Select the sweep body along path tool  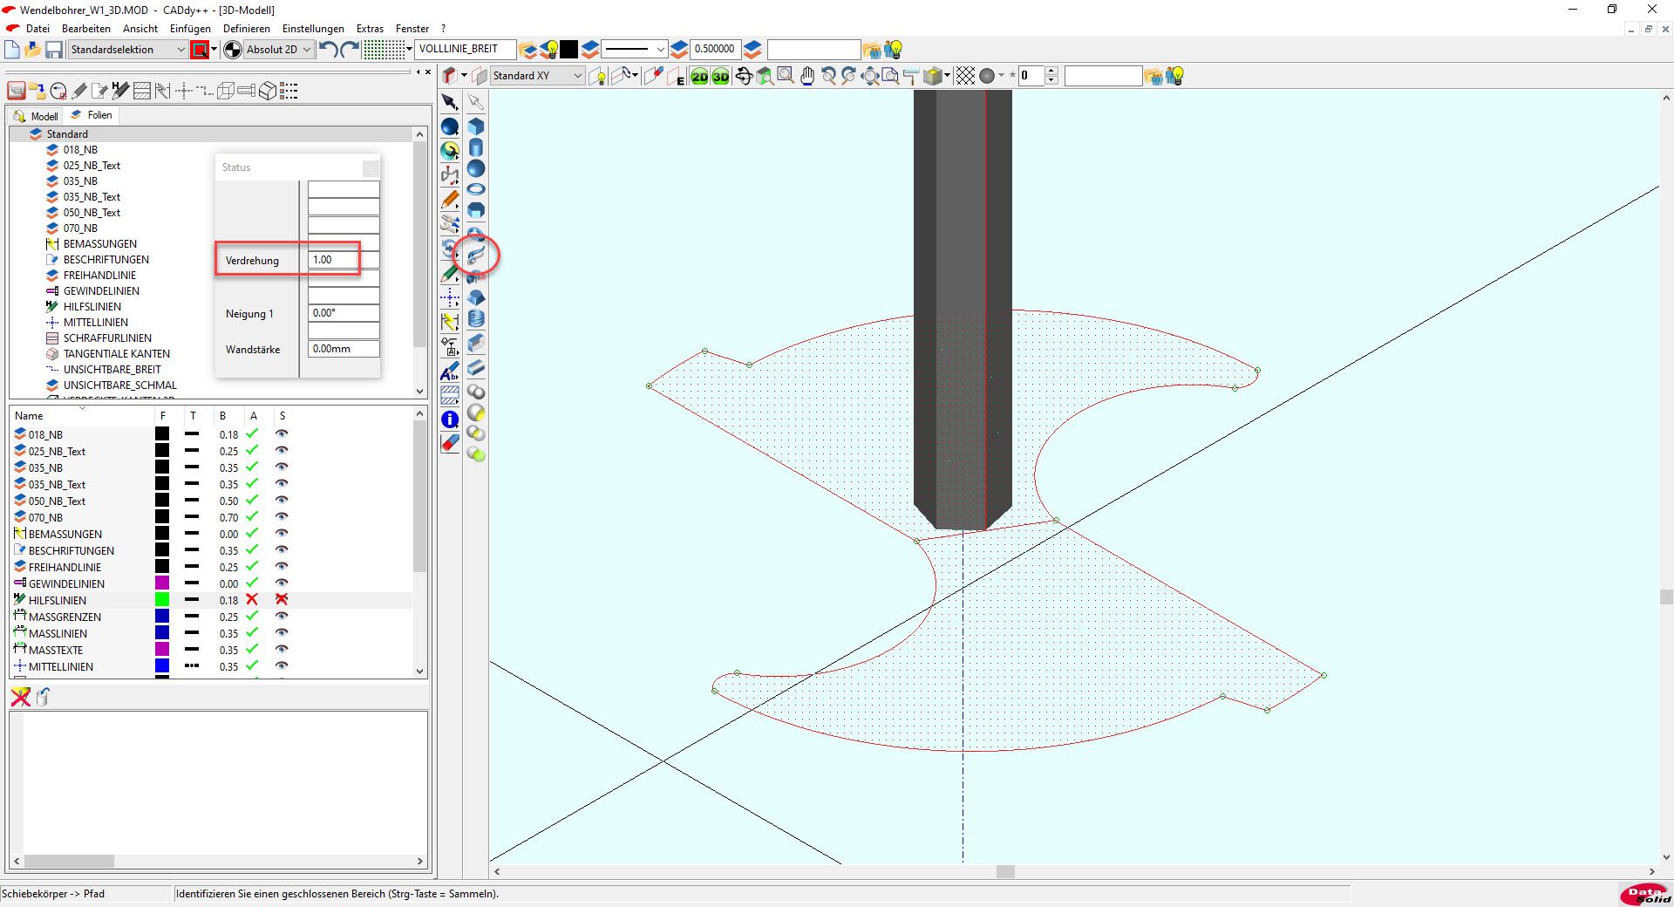click(476, 256)
